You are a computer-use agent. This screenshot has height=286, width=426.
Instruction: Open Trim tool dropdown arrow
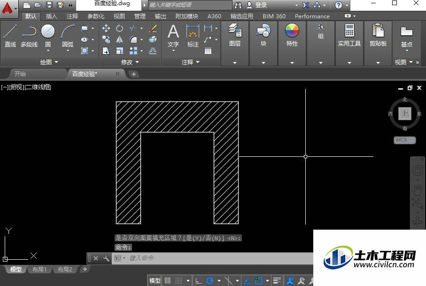141,28
